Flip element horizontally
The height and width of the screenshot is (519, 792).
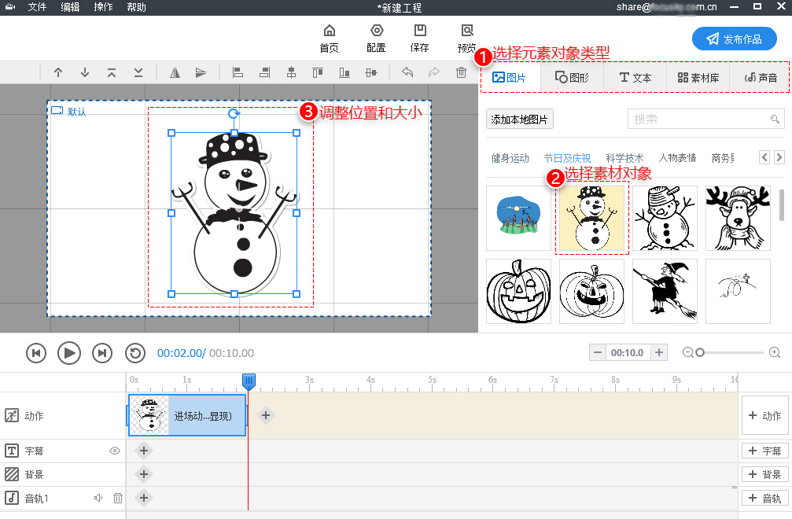(175, 72)
